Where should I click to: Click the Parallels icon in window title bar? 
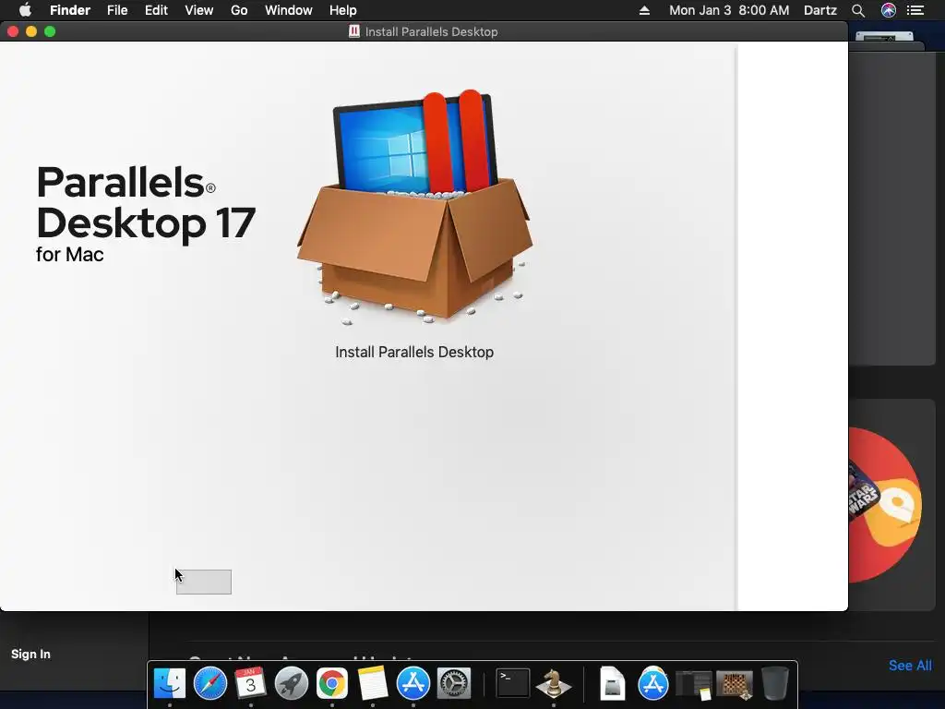click(x=354, y=31)
